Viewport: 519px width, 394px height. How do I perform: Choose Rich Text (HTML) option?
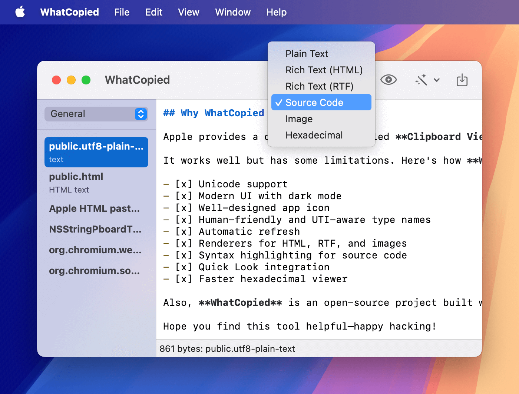321,70
